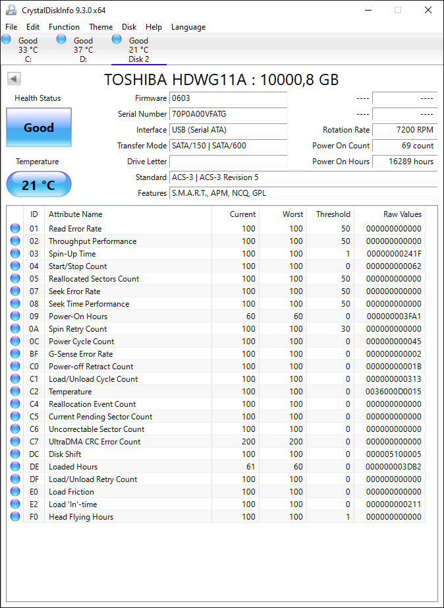Select the Load 'In'-time attribute name
Screen dimensions: 444x608
[x=73, y=504]
